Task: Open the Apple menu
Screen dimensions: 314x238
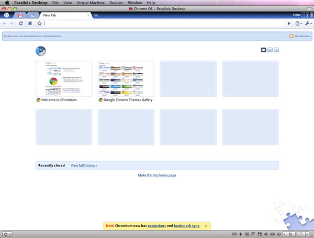Action: click(x=7, y=3)
